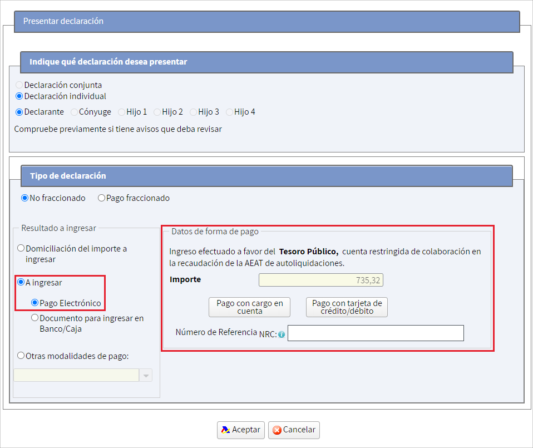Viewport: 533px width, 448px height.
Task: Open the Otras modalidades de pago dropdown
Action: (146, 375)
